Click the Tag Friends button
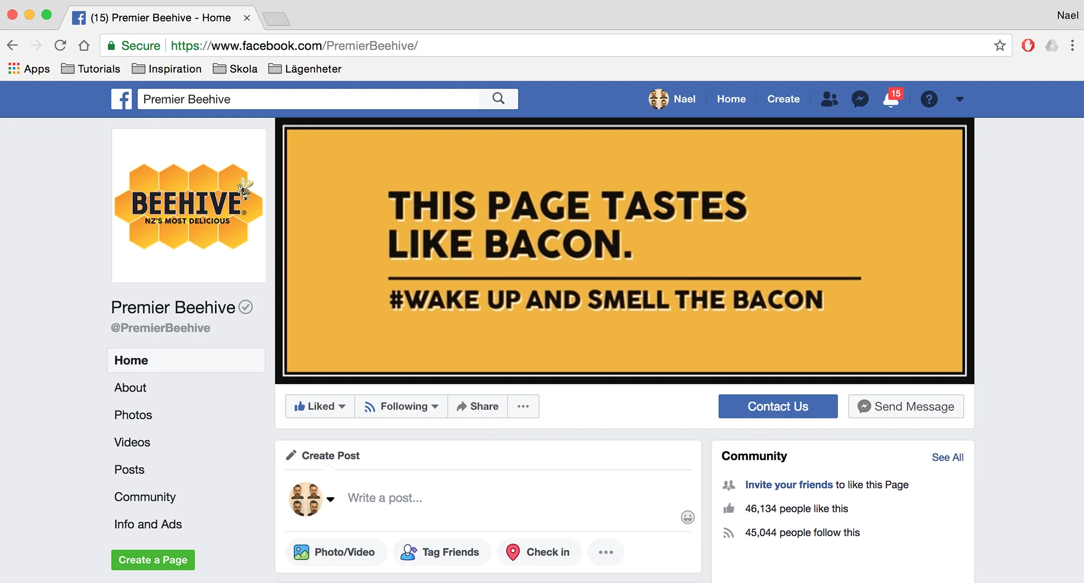The image size is (1084, 583). click(442, 552)
